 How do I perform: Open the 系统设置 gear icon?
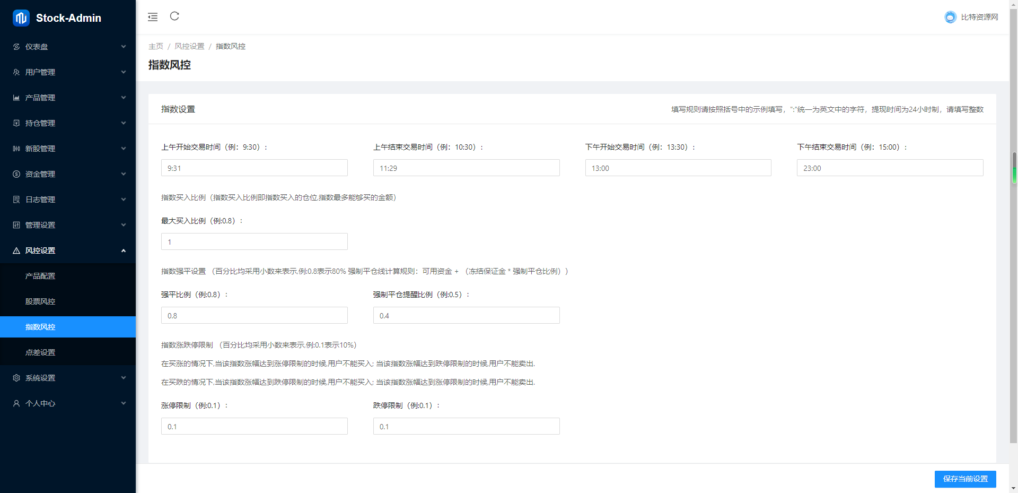pyautogui.click(x=16, y=378)
